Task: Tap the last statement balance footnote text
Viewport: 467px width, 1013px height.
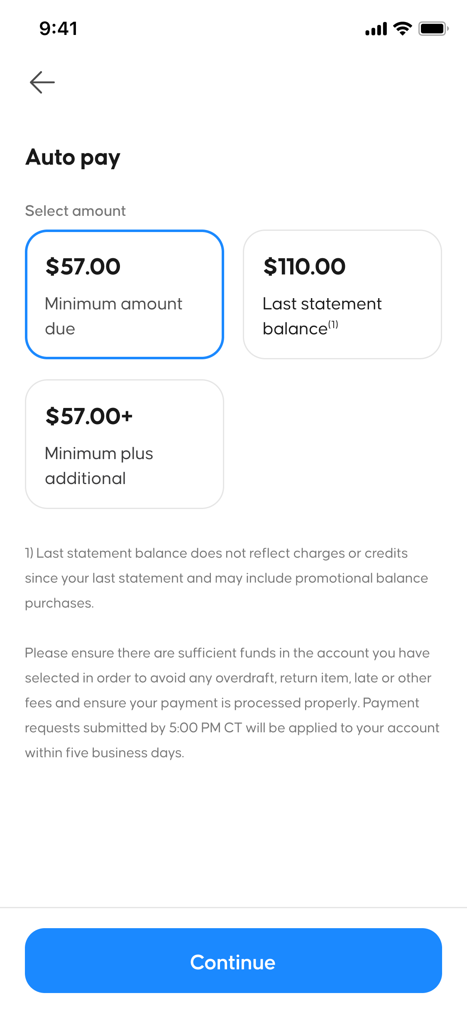Action: [x=226, y=578]
